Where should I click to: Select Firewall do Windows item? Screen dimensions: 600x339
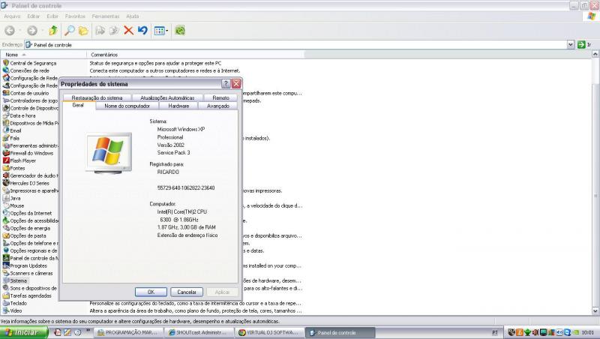click(x=28, y=154)
